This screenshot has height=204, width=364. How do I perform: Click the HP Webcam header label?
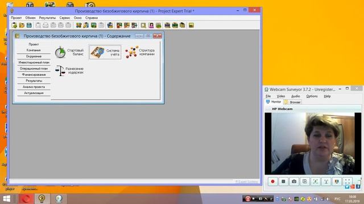(282, 109)
